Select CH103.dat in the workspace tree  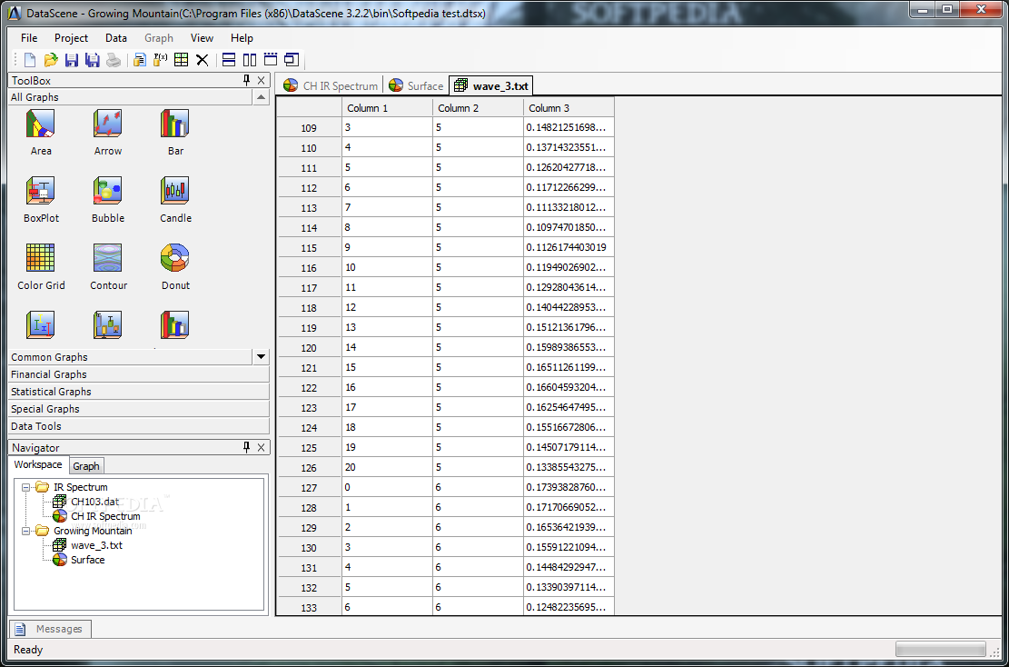pyautogui.click(x=94, y=502)
